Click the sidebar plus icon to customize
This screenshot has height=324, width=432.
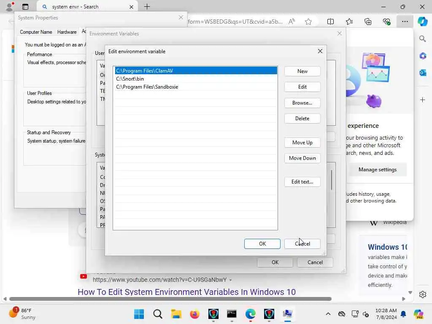tap(422, 100)
